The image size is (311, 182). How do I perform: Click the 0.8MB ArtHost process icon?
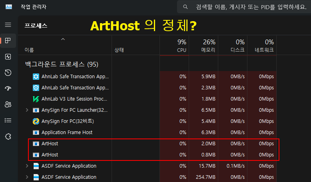(x=36, y=155)
